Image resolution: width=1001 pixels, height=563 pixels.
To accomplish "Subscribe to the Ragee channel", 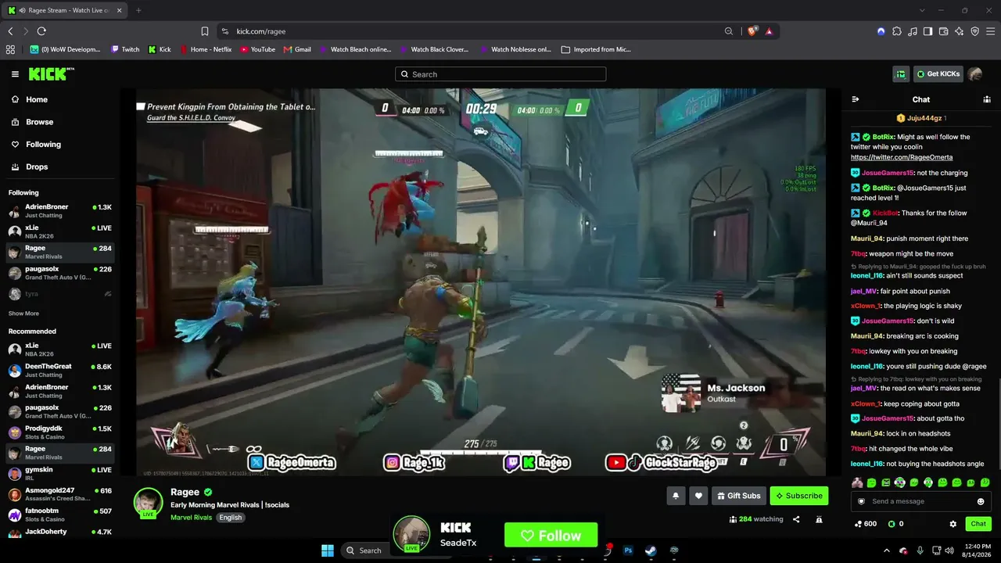I will click(798, 496).
